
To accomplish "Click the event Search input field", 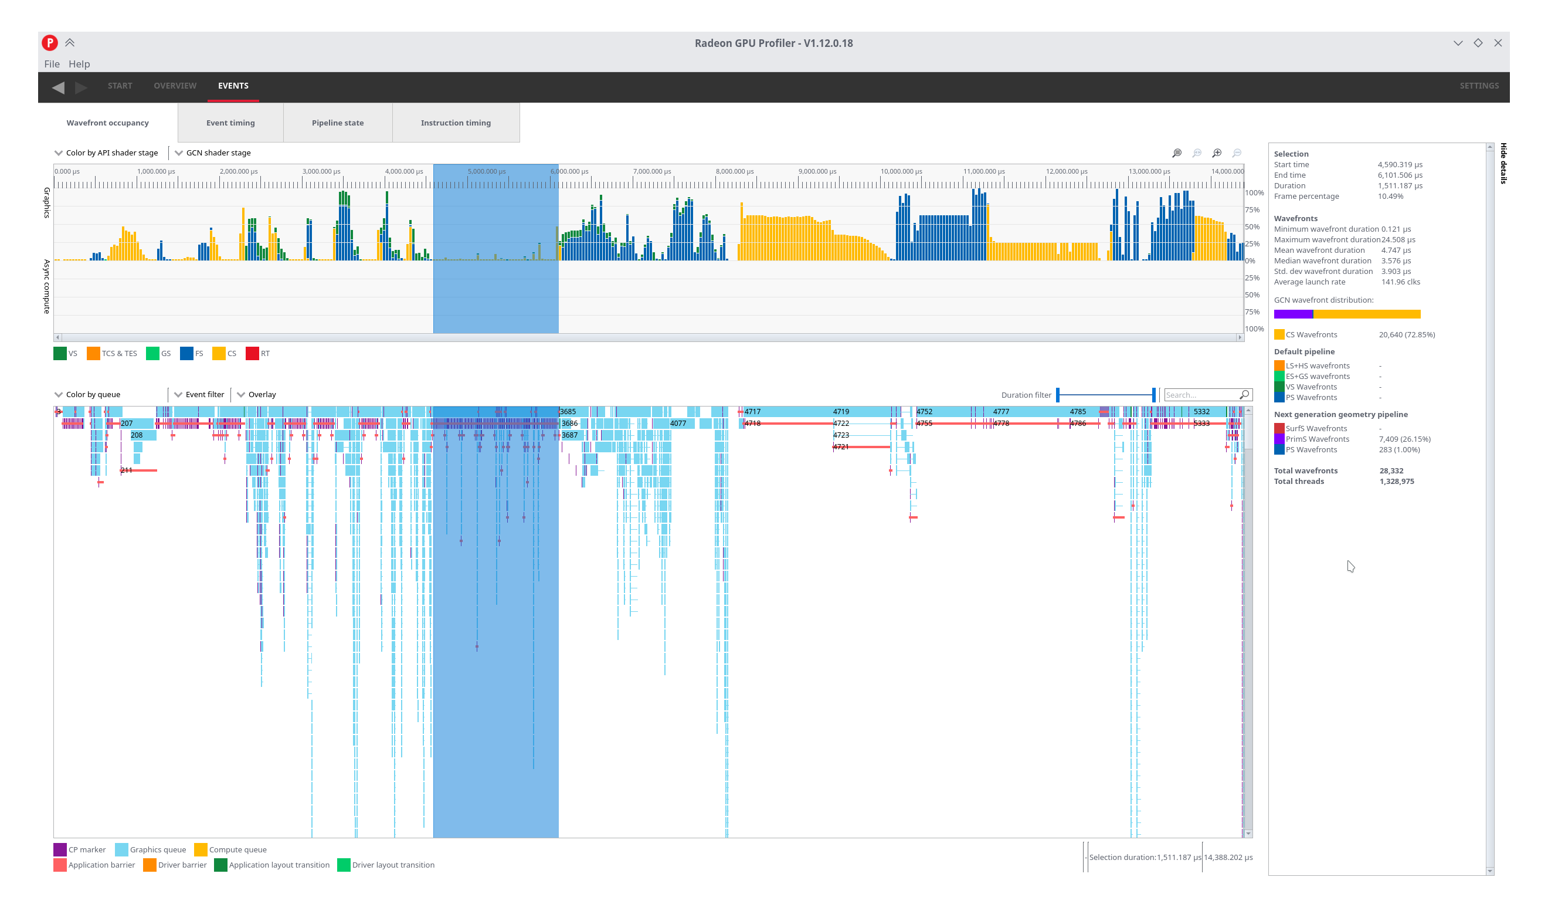I will click(1201, 395).
